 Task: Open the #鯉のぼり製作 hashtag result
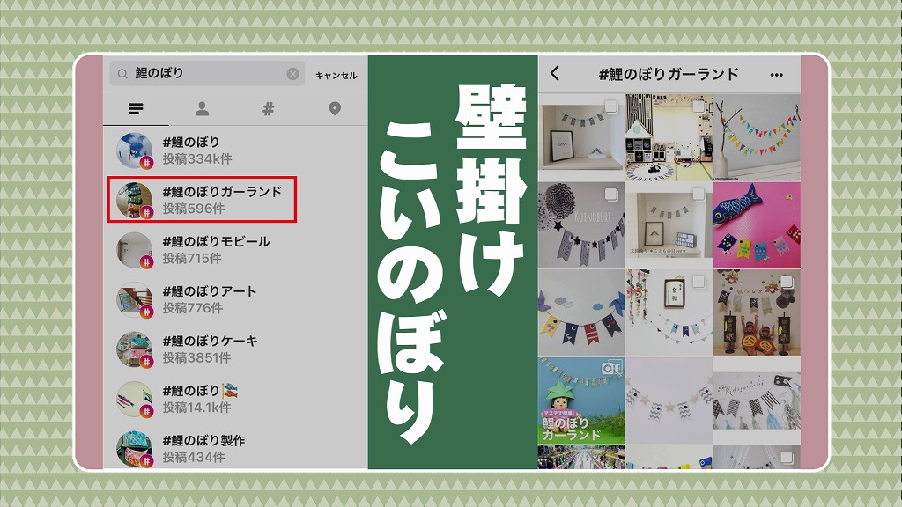point(235,448)
